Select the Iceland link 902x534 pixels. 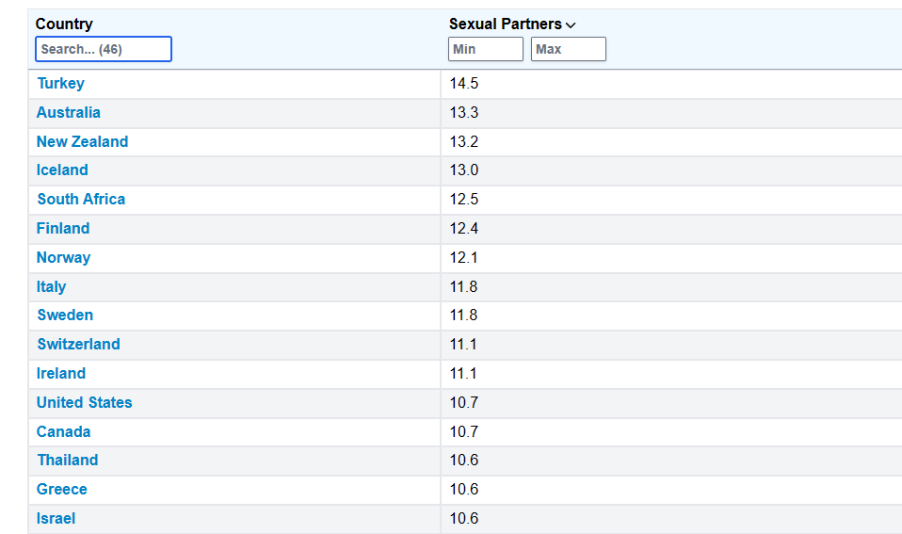coord(62,170)
